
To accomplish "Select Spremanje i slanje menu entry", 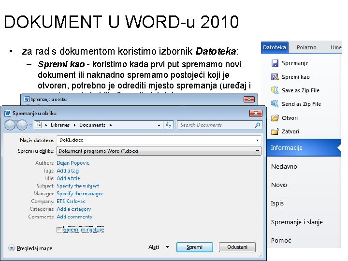I will 297,222.
